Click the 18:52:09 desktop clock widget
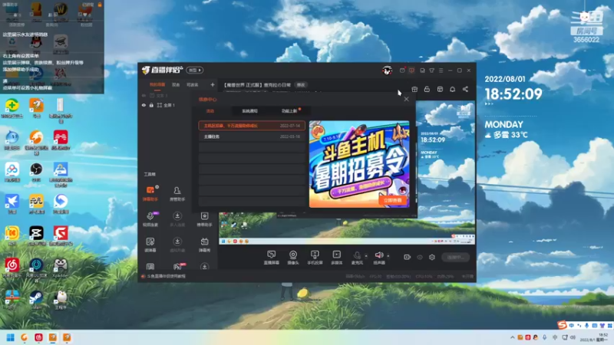This screenshot has height=345, width=614. [x=513, y=94]
